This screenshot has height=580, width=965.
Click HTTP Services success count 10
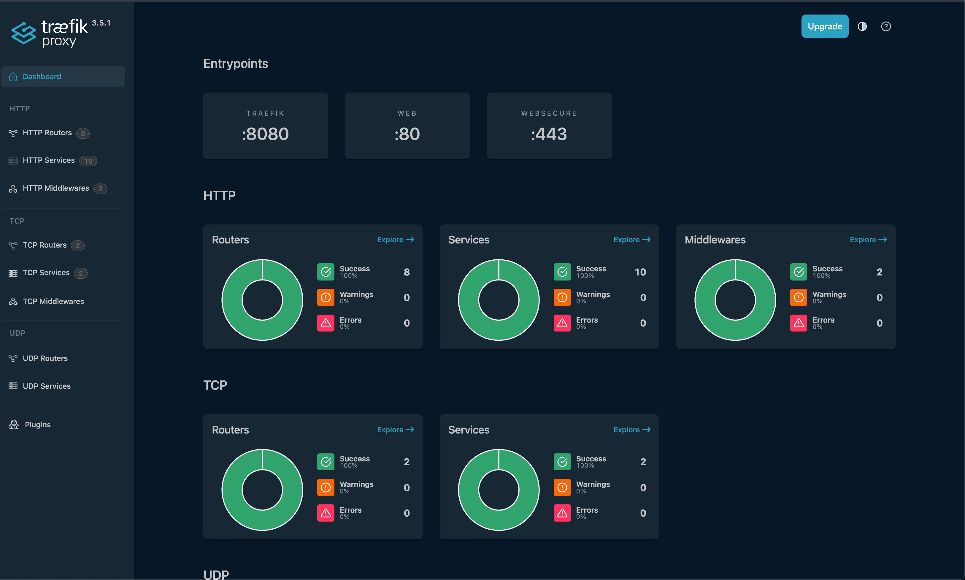click(640, 272)
